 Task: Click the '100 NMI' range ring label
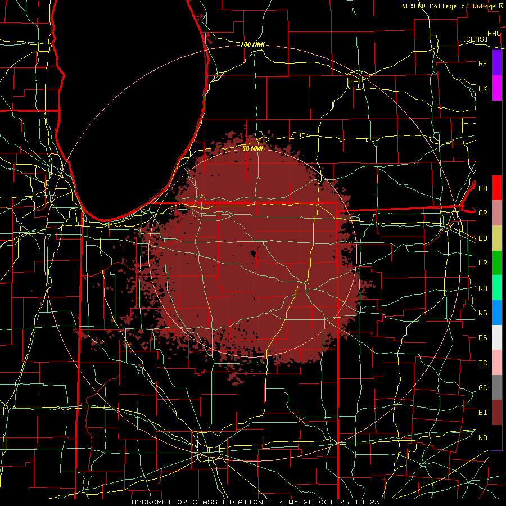(x=252, y=44)
